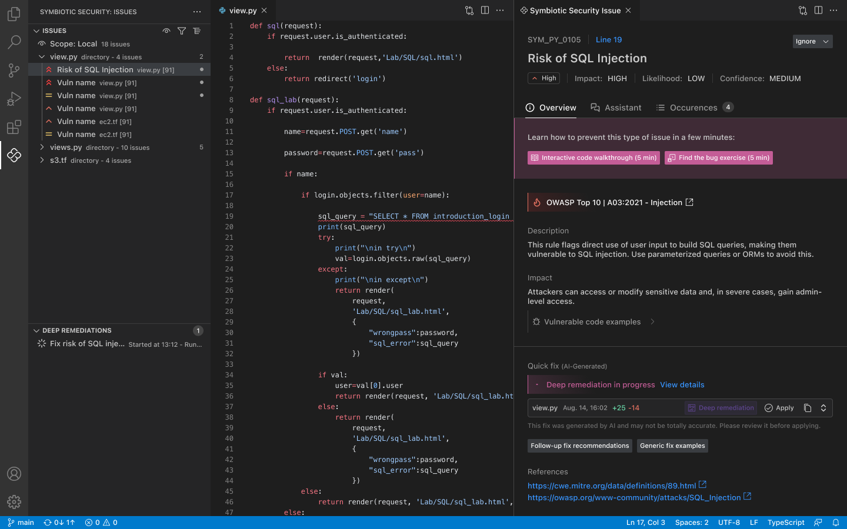847x529 pixels.
Task: Expand the quick fix diff chevron toggle
Action: click(823, 408)
